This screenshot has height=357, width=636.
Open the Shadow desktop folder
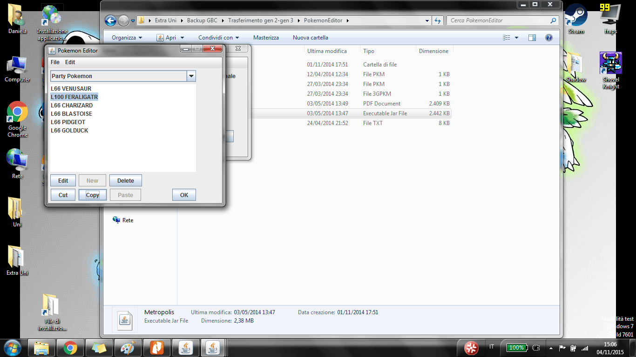576,68
